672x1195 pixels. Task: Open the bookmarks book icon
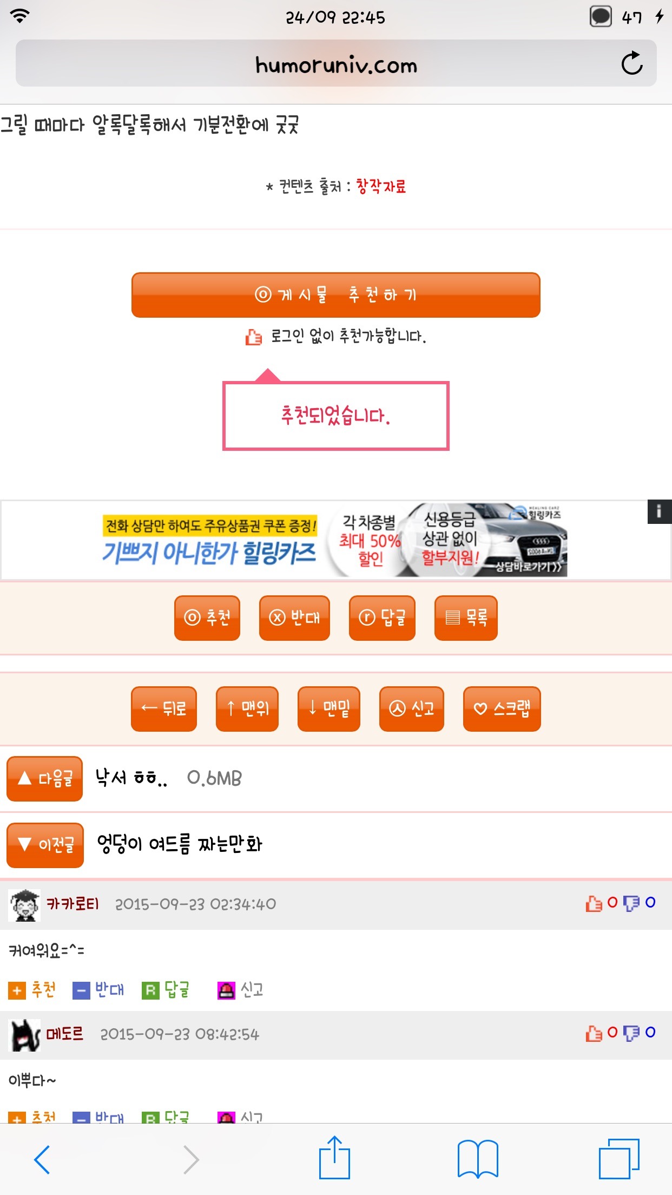[x=478, y=1159]
